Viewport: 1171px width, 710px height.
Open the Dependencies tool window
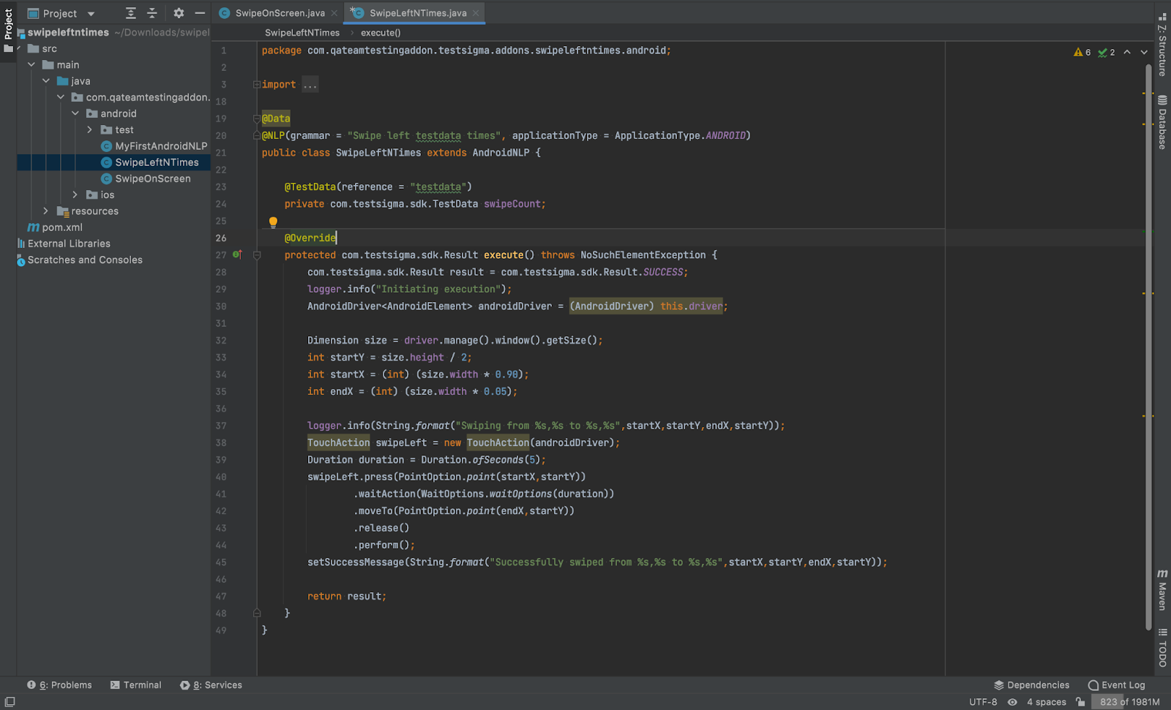(1031, 685)
